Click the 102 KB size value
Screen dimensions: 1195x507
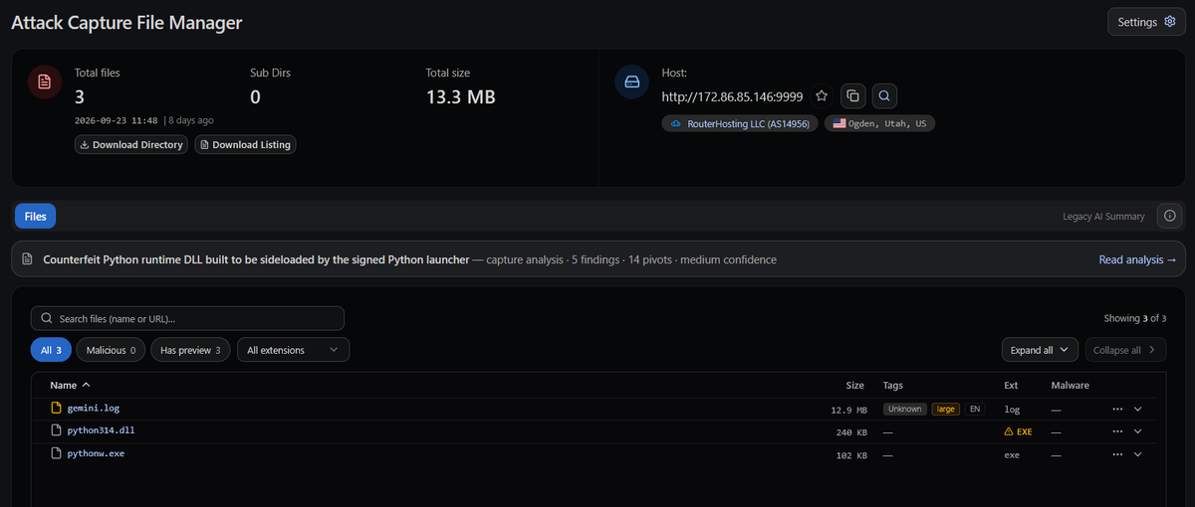[851, 455]
